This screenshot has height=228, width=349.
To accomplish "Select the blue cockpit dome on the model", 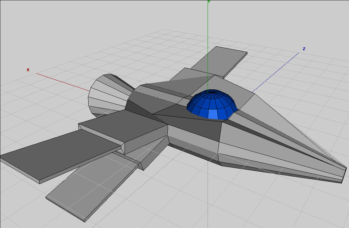I will click(212, 104).
